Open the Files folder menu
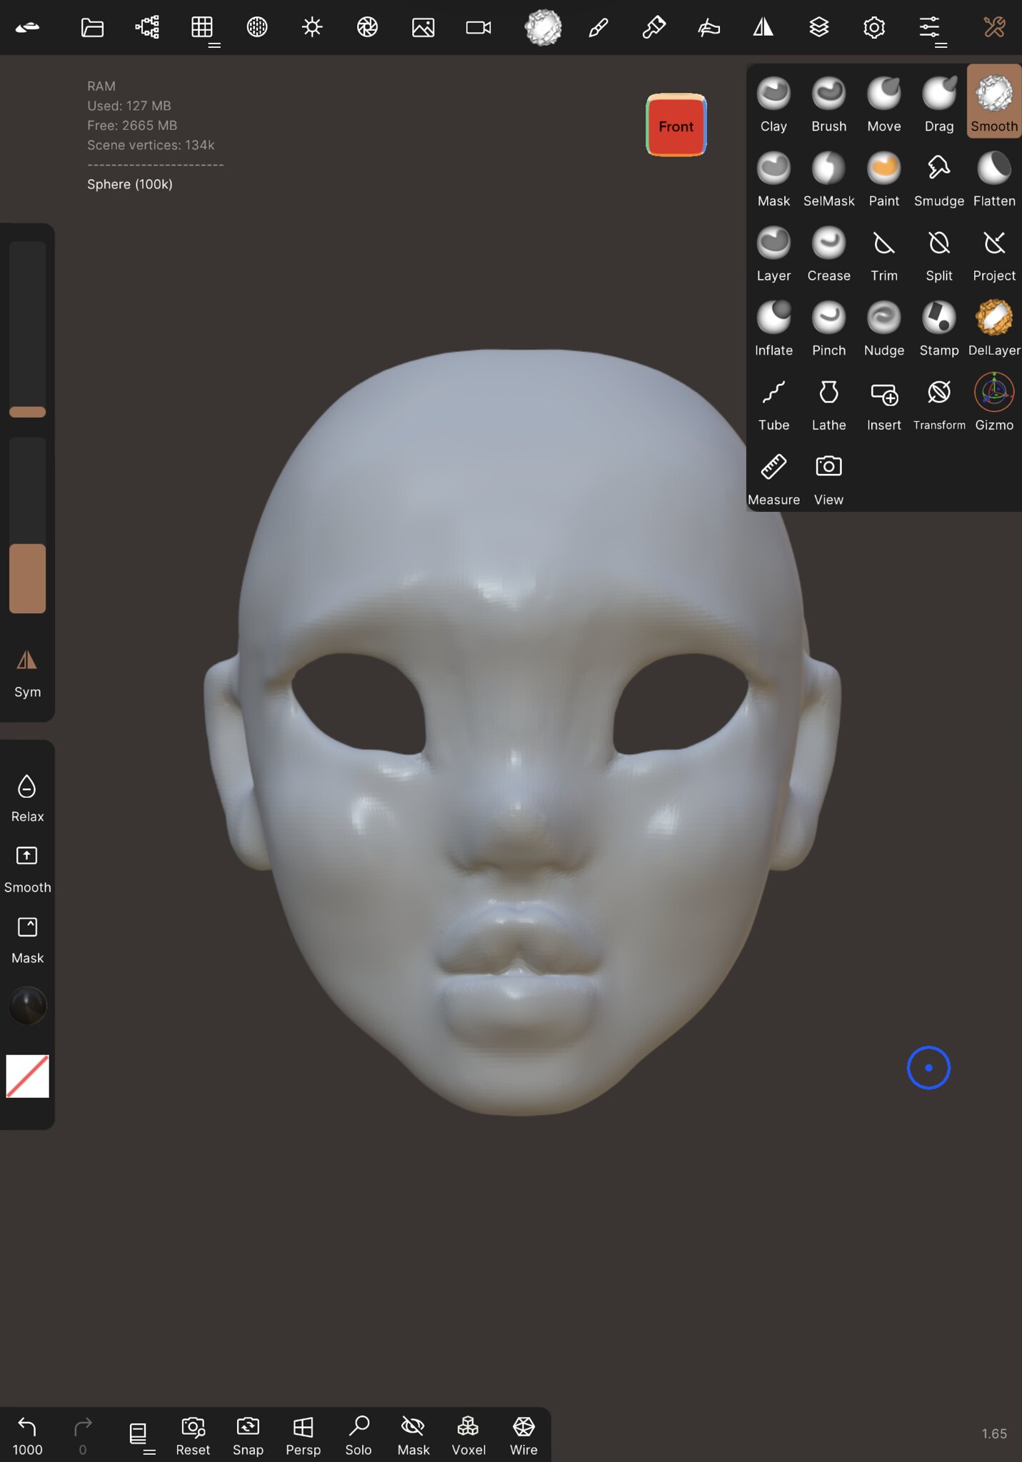 pyautogui.click(x=92, y=27)
